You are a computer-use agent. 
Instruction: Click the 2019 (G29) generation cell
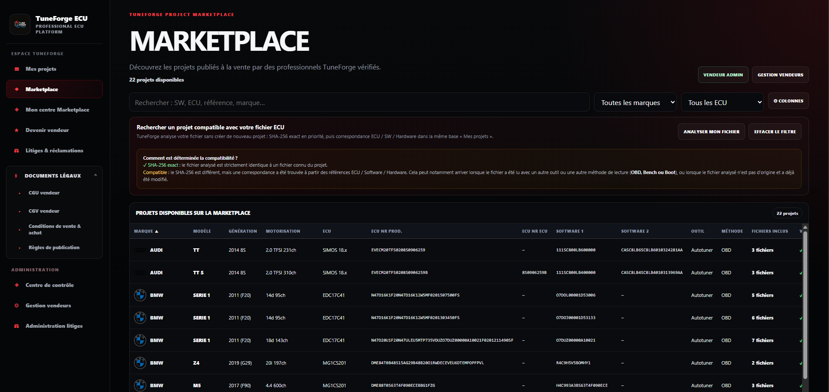point(240,363)
